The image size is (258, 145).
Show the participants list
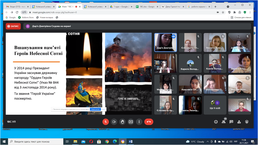pyautogui.click(x=224, y=122)
